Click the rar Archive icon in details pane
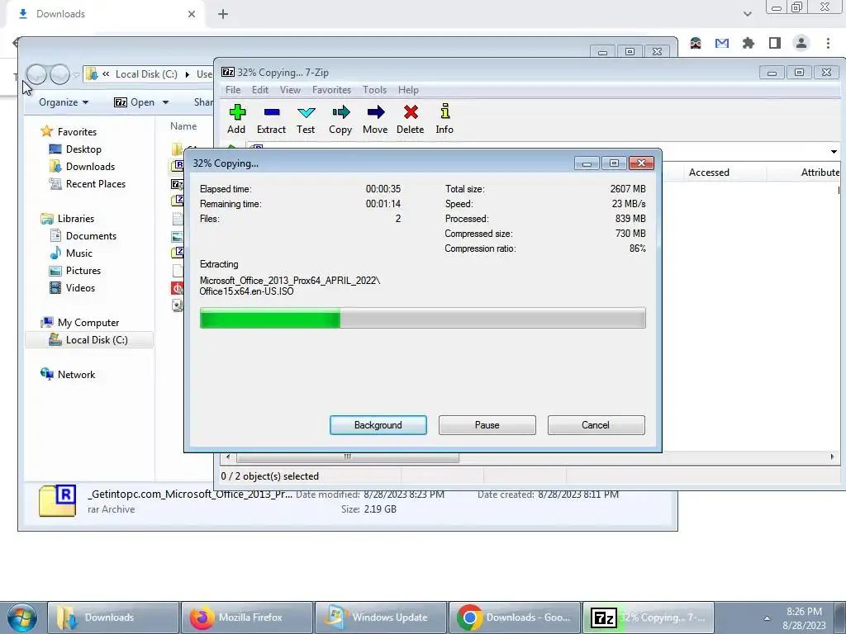 click(57, 501)
